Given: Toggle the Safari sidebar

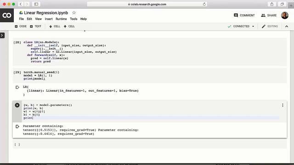Looking at the screenshot, I should point(36,4).
